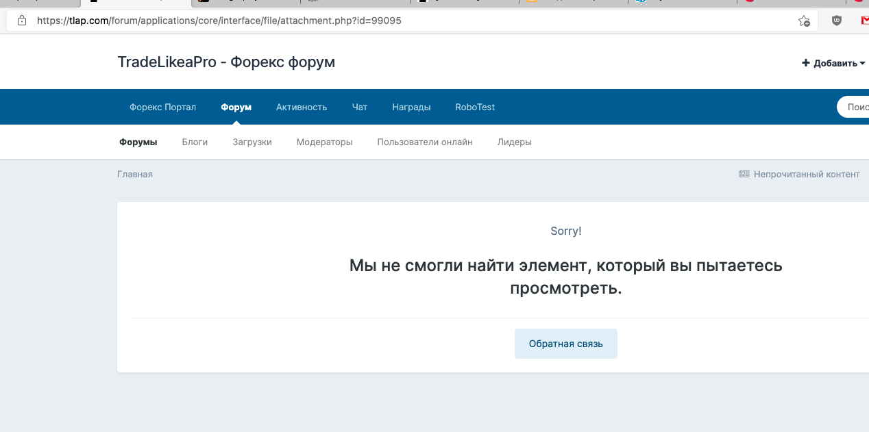The image size is (869, 432).
Task: Click the error message about missing element
Action: pos(566,277)
